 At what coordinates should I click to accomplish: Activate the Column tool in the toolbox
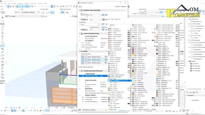coord(2,40)
